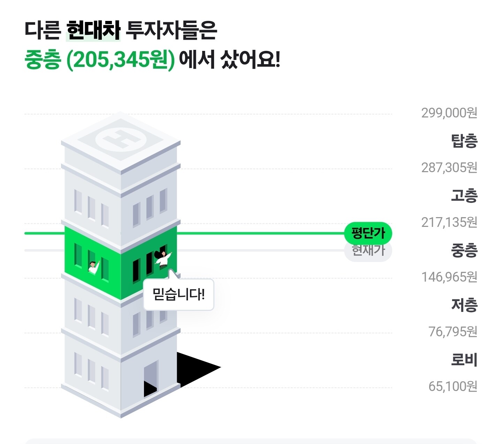Select the highlighted 현대차 stock name
Viewport: 502px width, 444px height.
(93, 30)
